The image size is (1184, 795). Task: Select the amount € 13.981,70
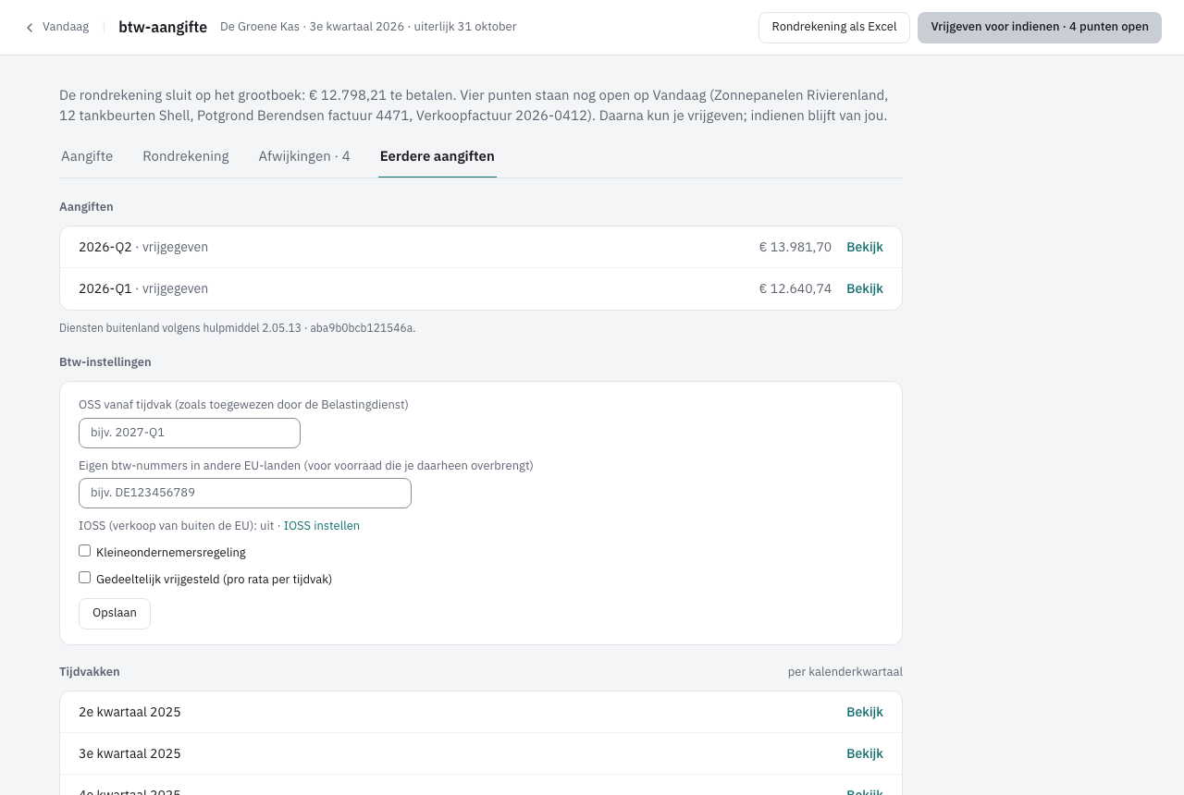[795, 247]
